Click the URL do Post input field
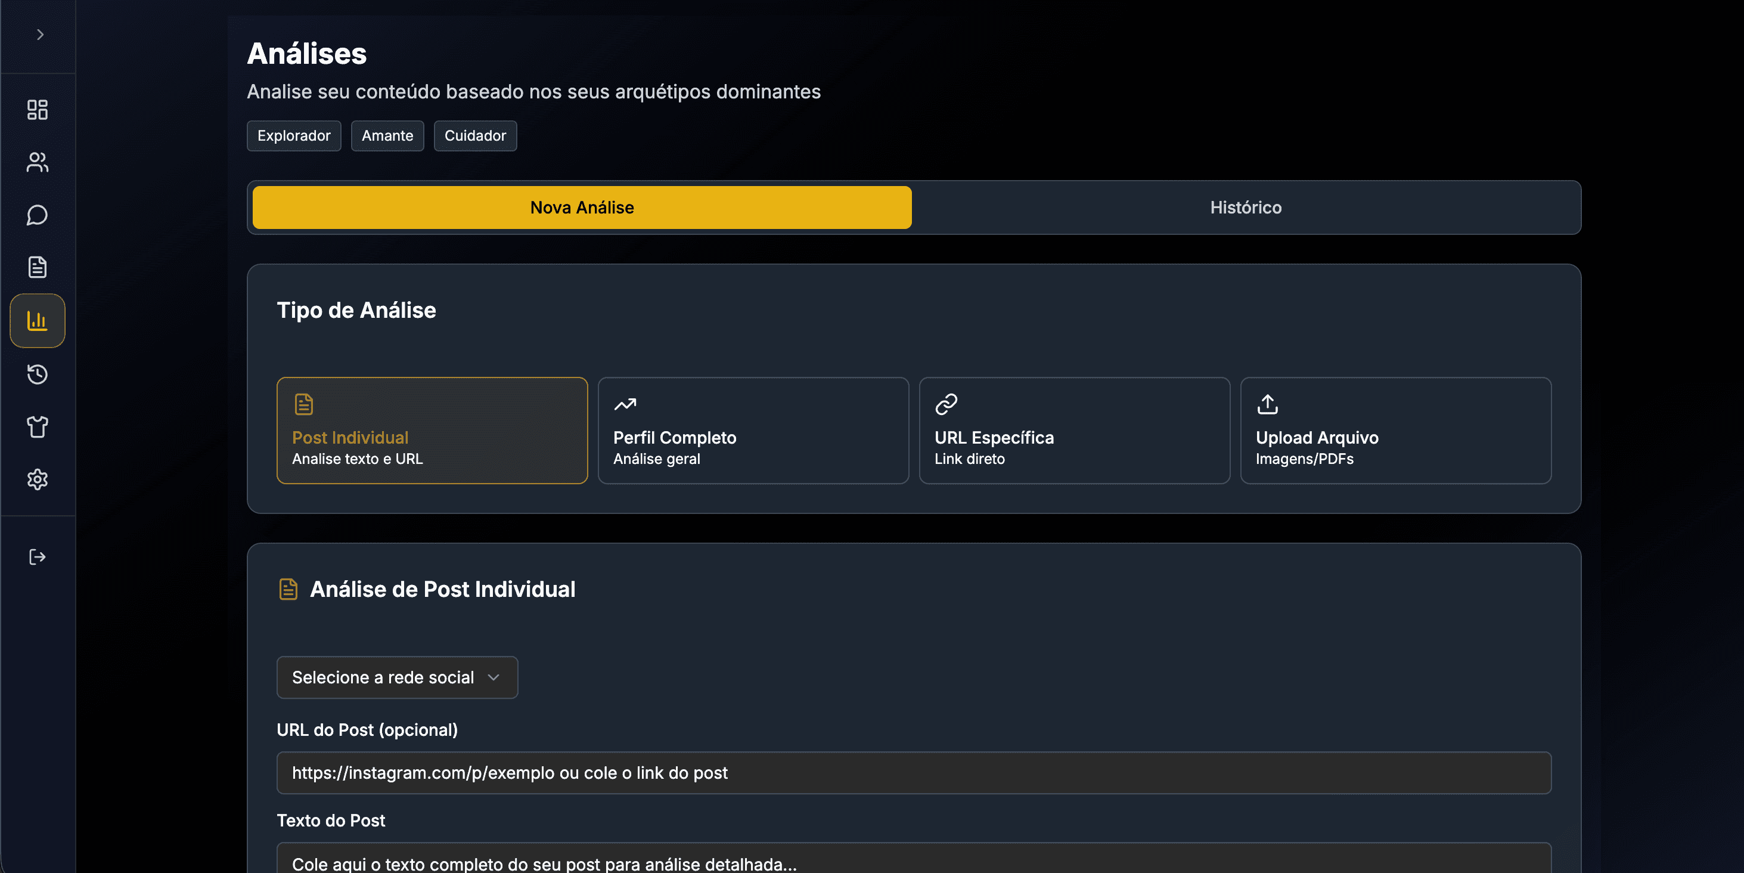The height and width of the screenshot is (873, 1744). [913, 773]
